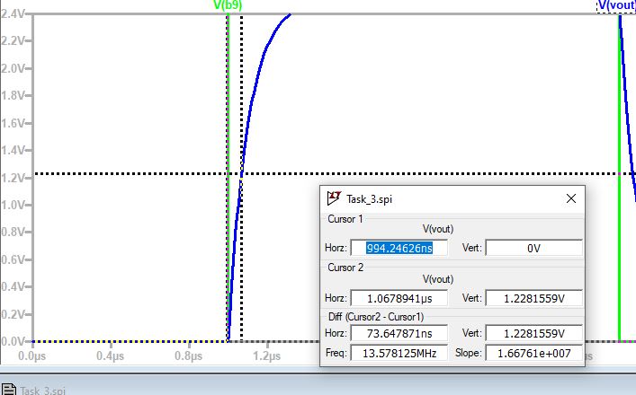636x395 pixels.
Task: Click the V(vout) trace label at top right
Action: click(x=616, y=5)
